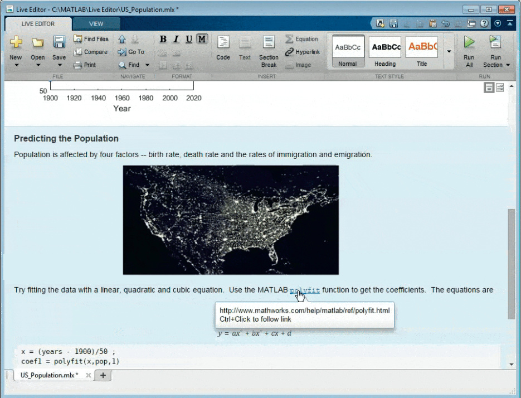Open the Compare tool
521x398 pixels.
[x=91, y=52]
